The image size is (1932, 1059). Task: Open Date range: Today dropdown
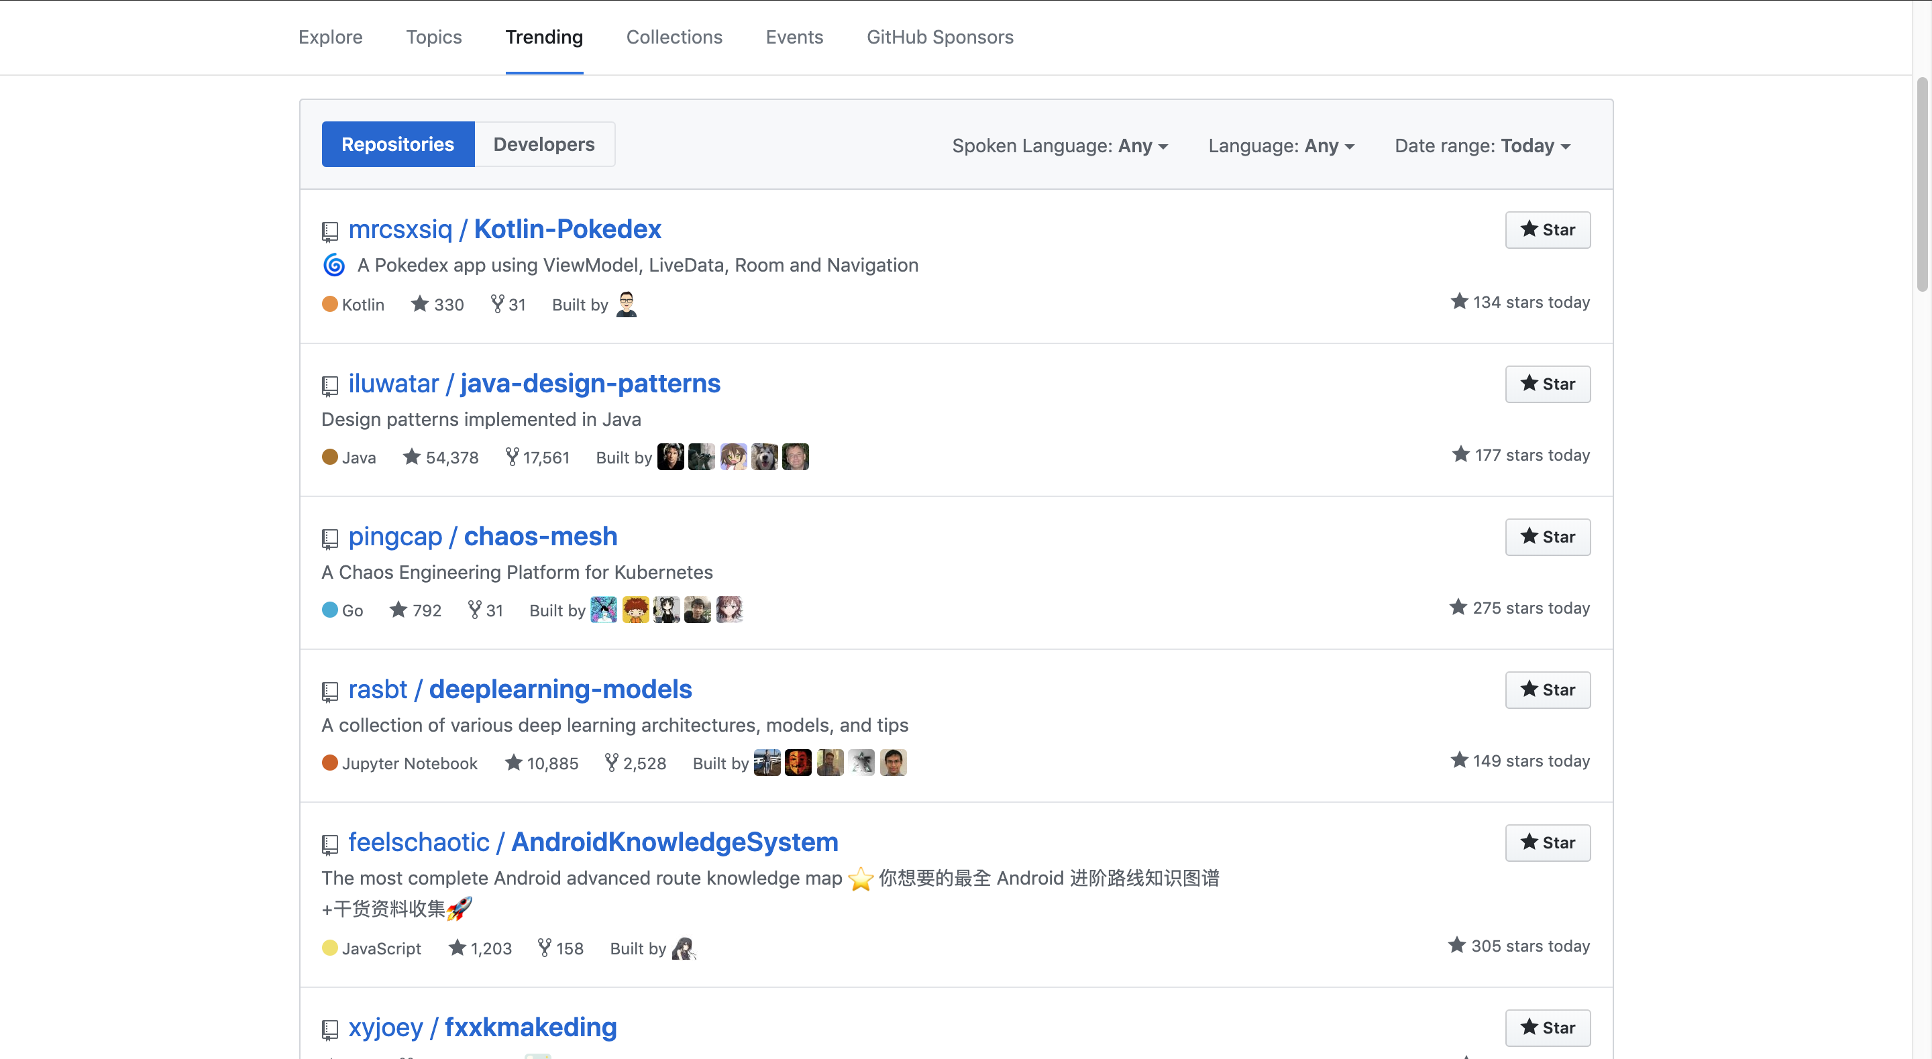[1482, 146]
